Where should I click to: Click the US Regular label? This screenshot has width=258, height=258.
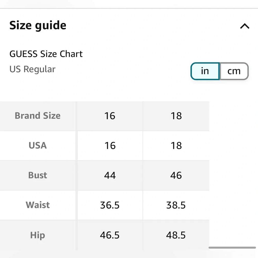[33, 69]
